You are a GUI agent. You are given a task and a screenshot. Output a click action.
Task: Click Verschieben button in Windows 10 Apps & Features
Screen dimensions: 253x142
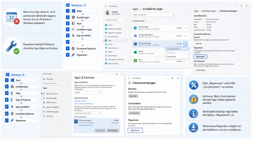click(x=100, y=131)
